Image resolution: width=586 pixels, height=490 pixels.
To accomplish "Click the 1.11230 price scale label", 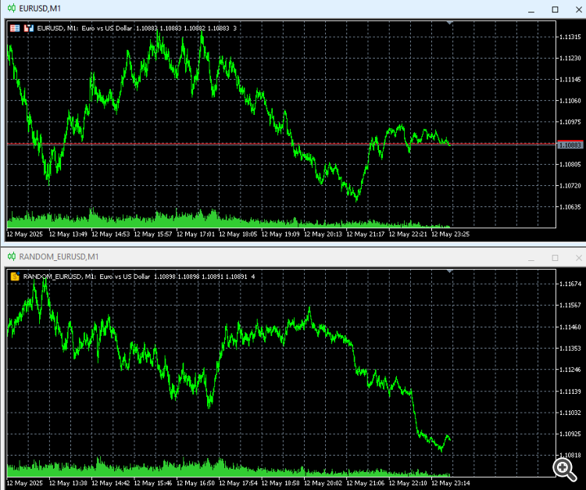I will (570, 58).
